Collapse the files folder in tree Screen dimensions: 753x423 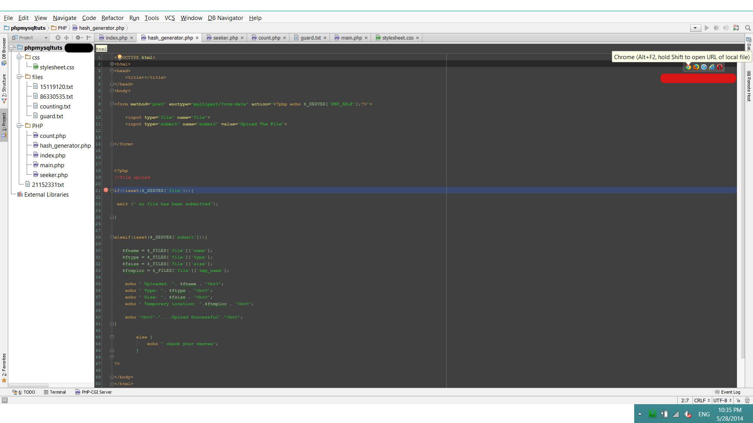tap(19, 77)
